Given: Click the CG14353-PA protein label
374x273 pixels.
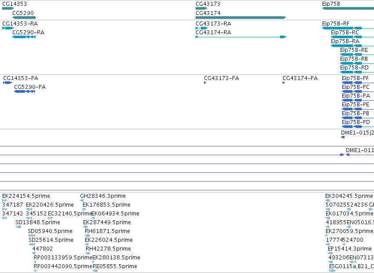Looking at the screenshot, I should coord(21,78).
